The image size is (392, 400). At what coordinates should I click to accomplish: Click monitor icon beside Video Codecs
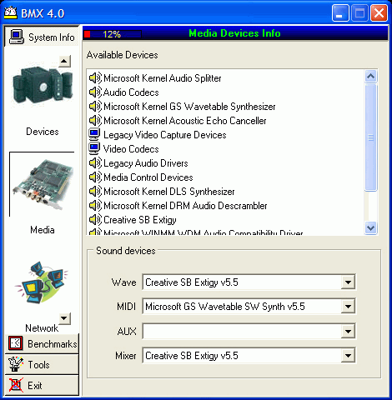tap(94, 149)
